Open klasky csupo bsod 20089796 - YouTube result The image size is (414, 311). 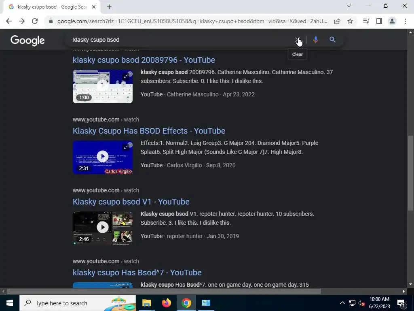(x=144, y=60)
